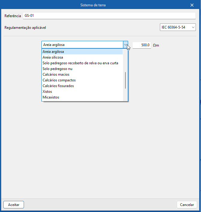The height and width of the screenshot is (212, 201).
Task: Click the 500.0 resistivity value field
Action: pyautogui.click(x=142, y=45)
